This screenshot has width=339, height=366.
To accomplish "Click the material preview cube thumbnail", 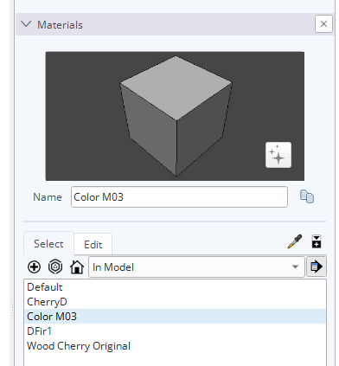I will (175, 116).
